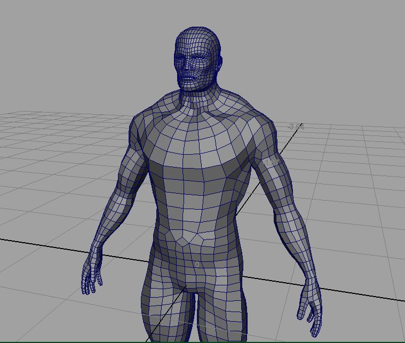Pick the character's head wireframe

coord(198,59)
